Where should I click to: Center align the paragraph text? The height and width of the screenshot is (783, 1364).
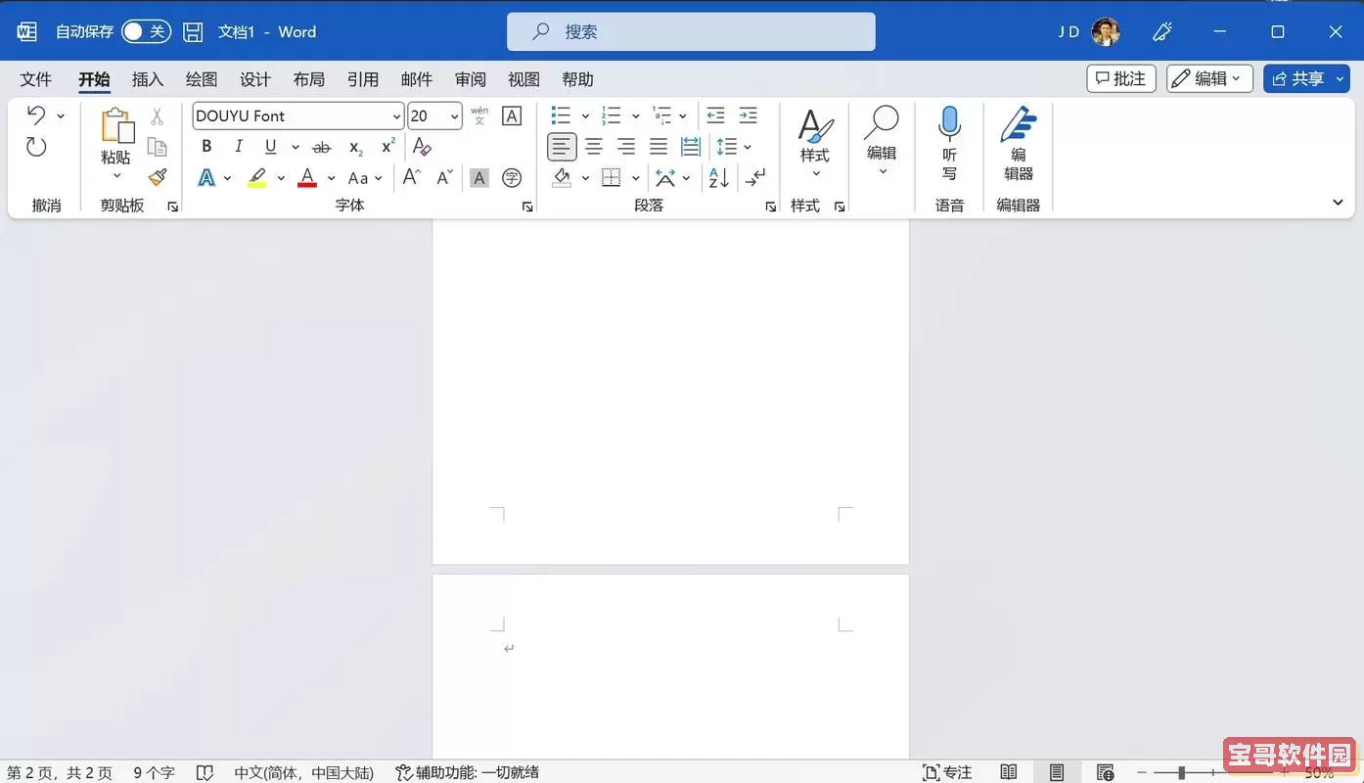click(x=594, y=147)
